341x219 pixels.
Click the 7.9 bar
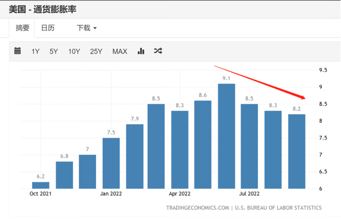tap(135, 156)
